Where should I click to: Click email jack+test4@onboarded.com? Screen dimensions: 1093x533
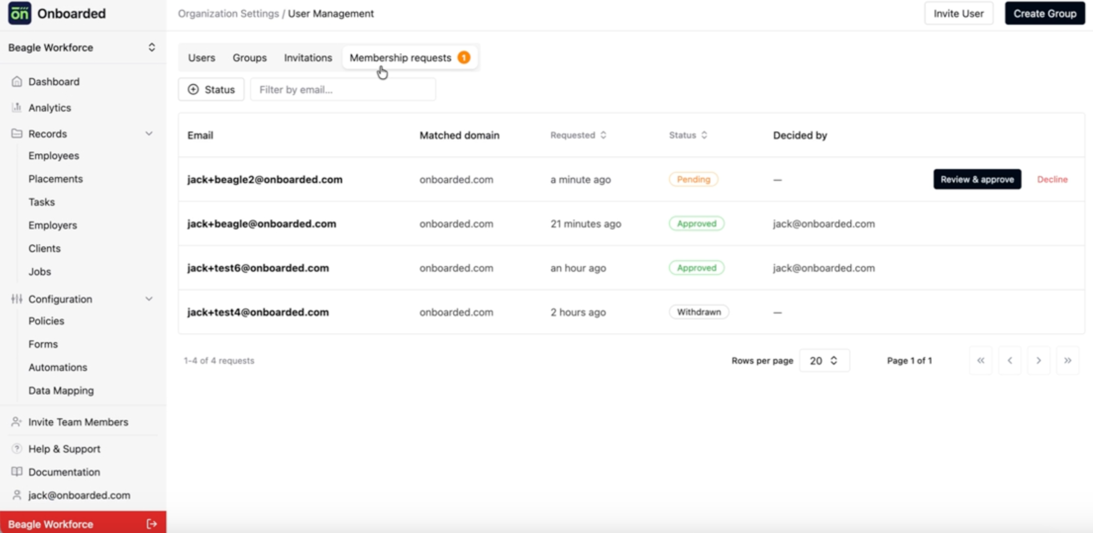tap(258, 312)
